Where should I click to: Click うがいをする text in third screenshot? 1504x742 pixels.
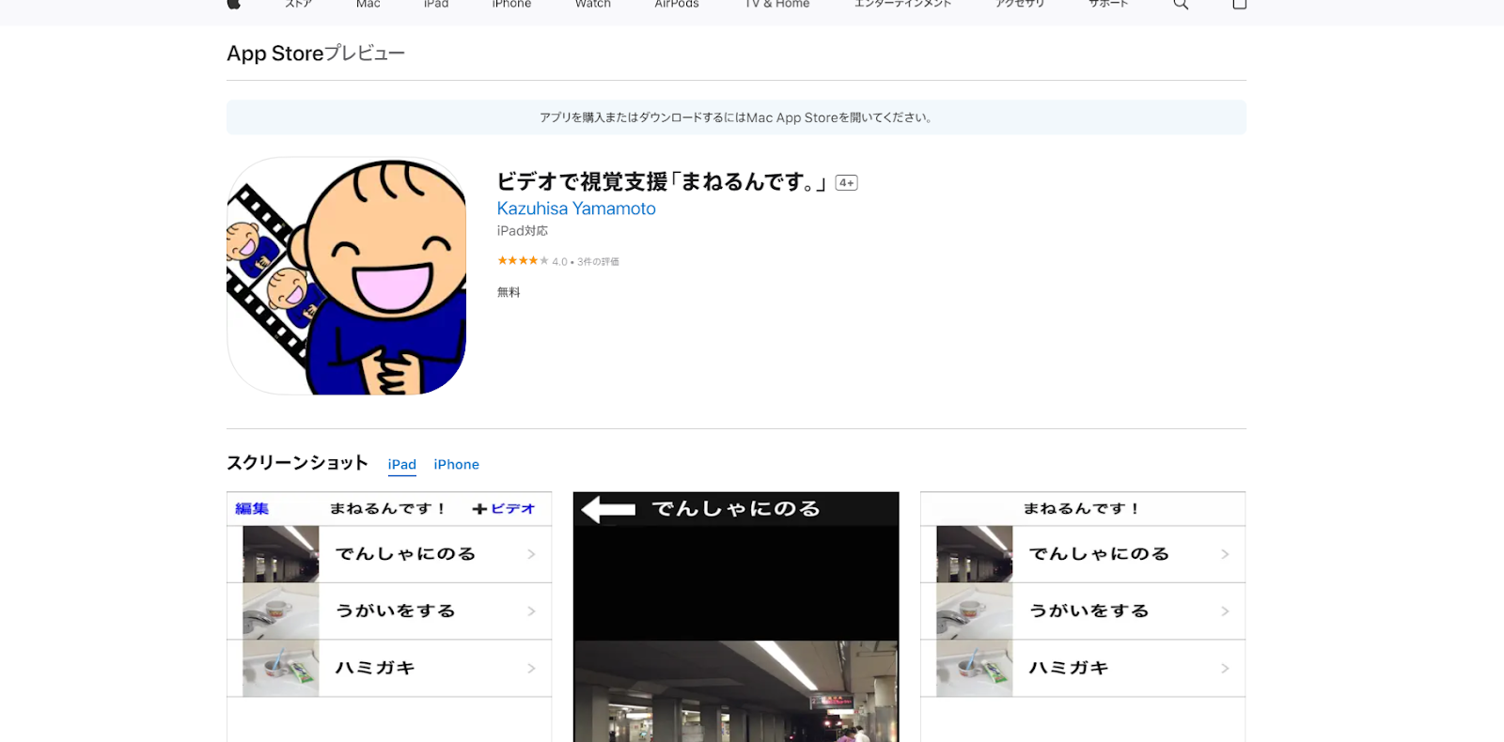coord(1089,611)
